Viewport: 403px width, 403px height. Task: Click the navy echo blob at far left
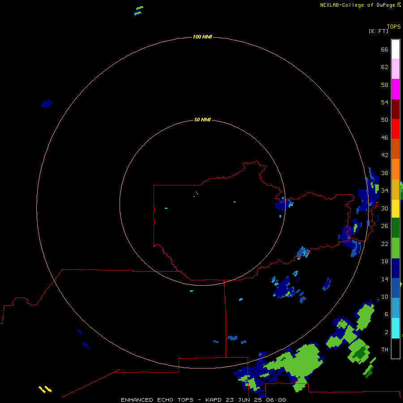[x=47, y=103]
